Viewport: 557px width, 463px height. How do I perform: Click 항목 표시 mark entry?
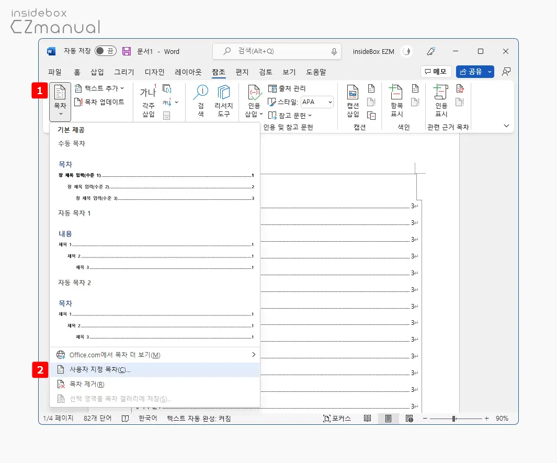(397, 101)
